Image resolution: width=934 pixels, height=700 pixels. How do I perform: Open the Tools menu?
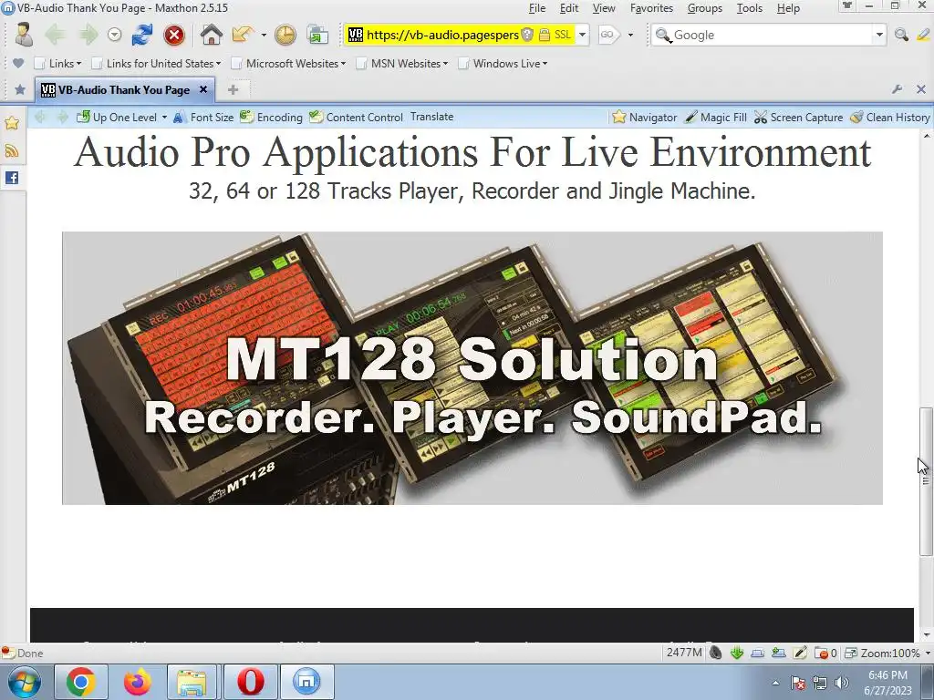coord(750,8)
